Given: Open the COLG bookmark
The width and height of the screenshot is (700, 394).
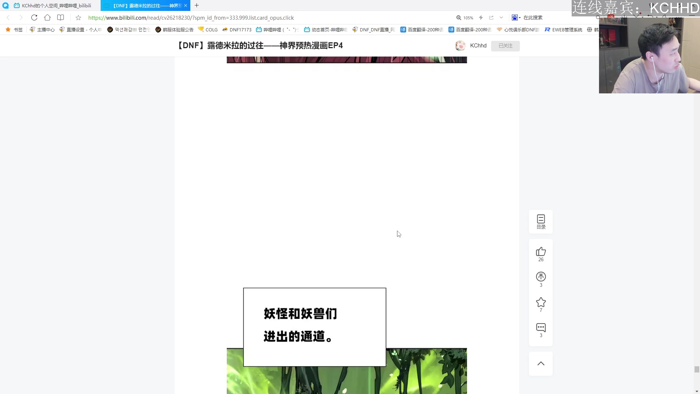Looking at the screenshot, I should click(208, 30).
